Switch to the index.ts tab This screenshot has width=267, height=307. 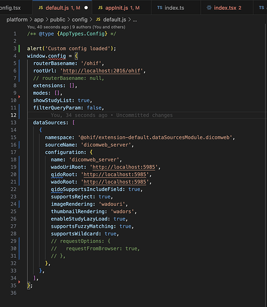pyautogui.click(x=174, y=8)
